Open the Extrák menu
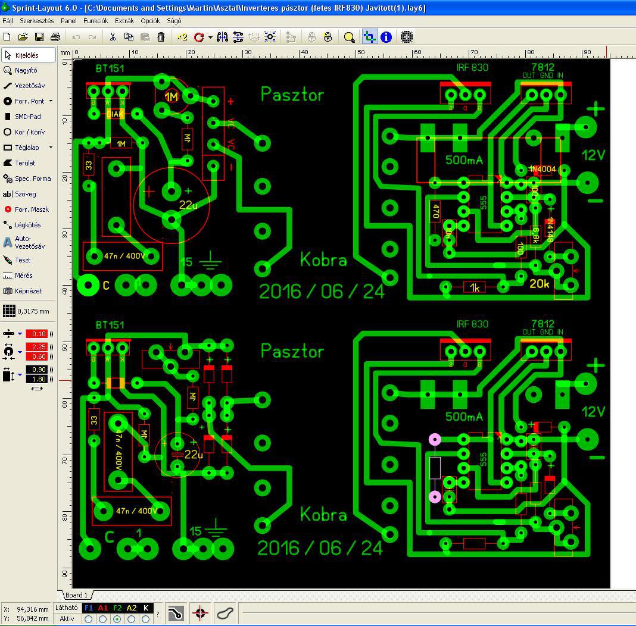 124,21
